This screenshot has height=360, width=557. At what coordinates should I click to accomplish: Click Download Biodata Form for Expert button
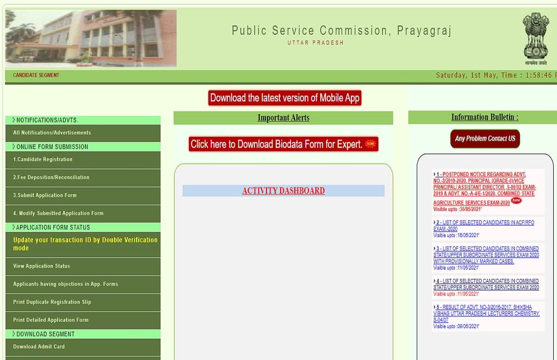tap(283, 144)
